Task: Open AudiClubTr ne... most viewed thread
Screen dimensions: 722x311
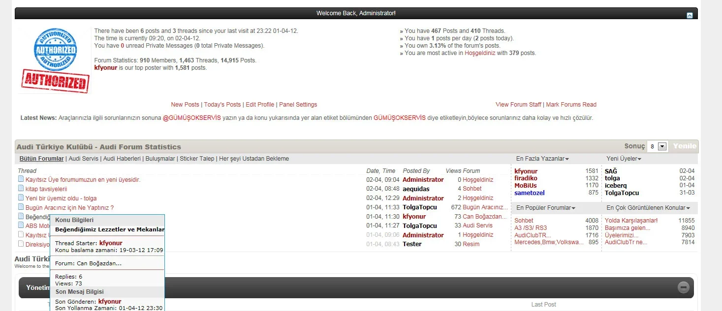Action: pyautogui.click(x=626, y=242)
